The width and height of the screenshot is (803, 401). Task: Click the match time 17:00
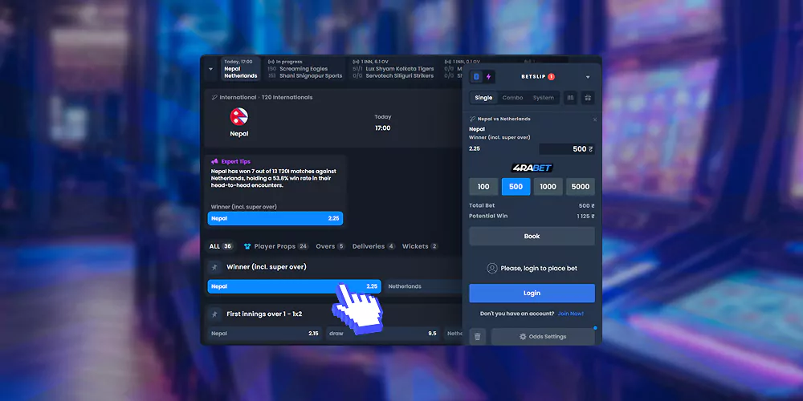click(382, 128)
